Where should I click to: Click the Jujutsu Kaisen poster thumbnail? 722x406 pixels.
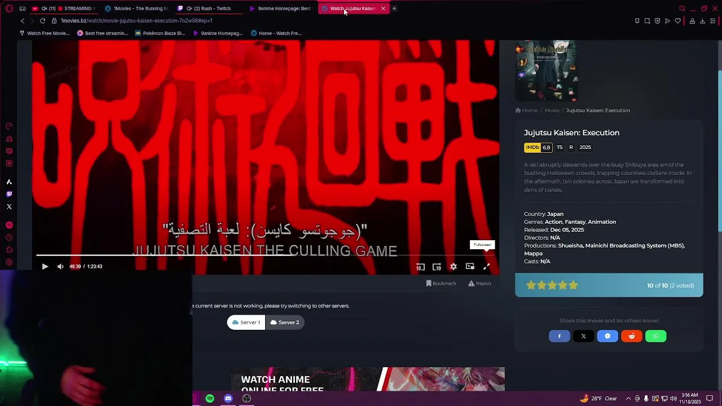(546, 70)
